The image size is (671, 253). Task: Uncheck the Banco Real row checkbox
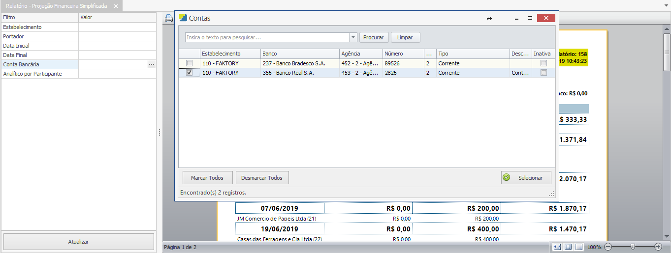[189, 73]
